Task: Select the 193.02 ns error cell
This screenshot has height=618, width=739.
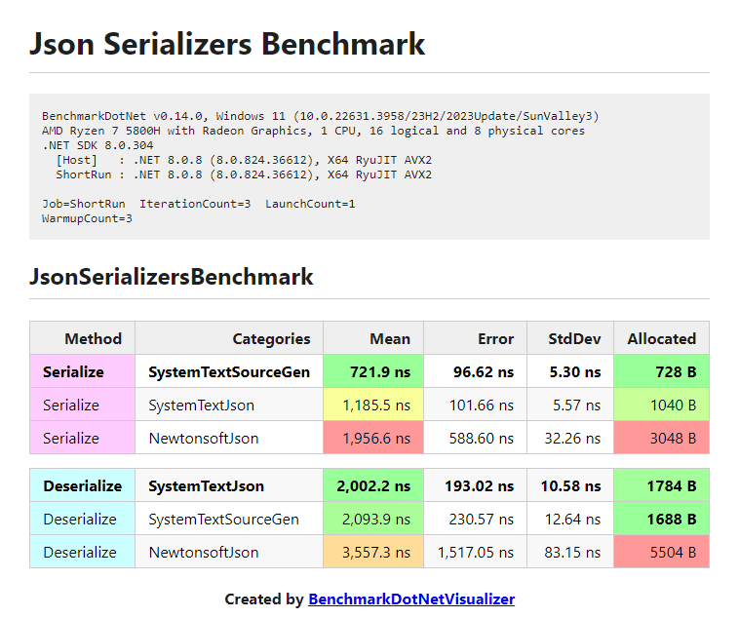Action: click(x=475, y=485)
